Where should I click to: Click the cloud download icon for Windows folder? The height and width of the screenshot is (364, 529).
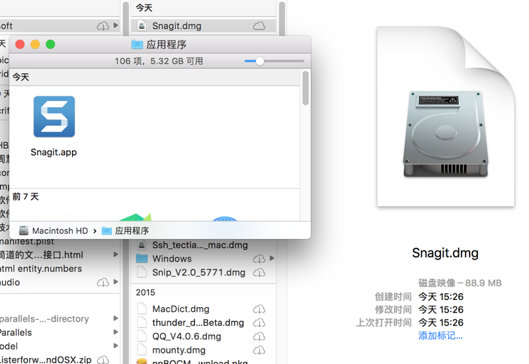[259, 258]
